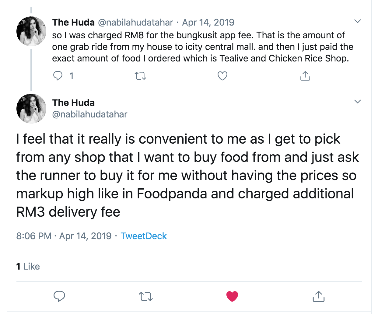Viewport: 378px width, 314px height.
Task: Retweet the first tweet about bungkusit fee
Action: click(x=140, y=76)
